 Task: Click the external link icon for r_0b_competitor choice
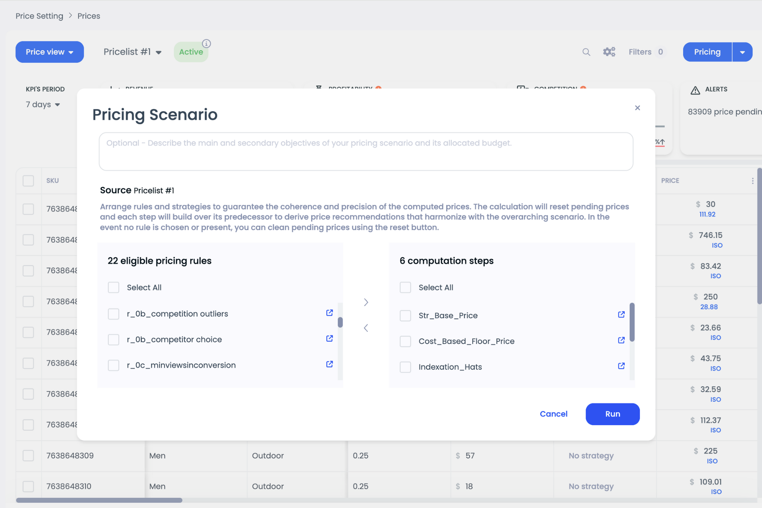pos(330,338)
